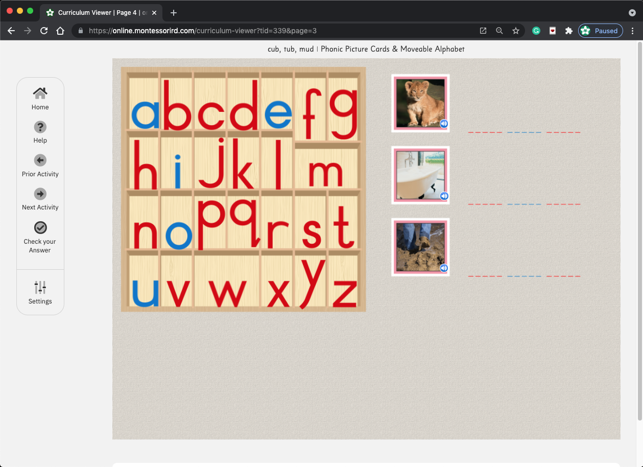Select red letter j in alphabet box
The width and height of the screenshot is (643, 467).
tap(212, 162)
